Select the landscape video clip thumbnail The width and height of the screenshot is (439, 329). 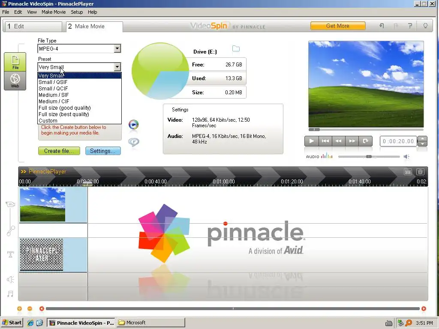point(42,204)
